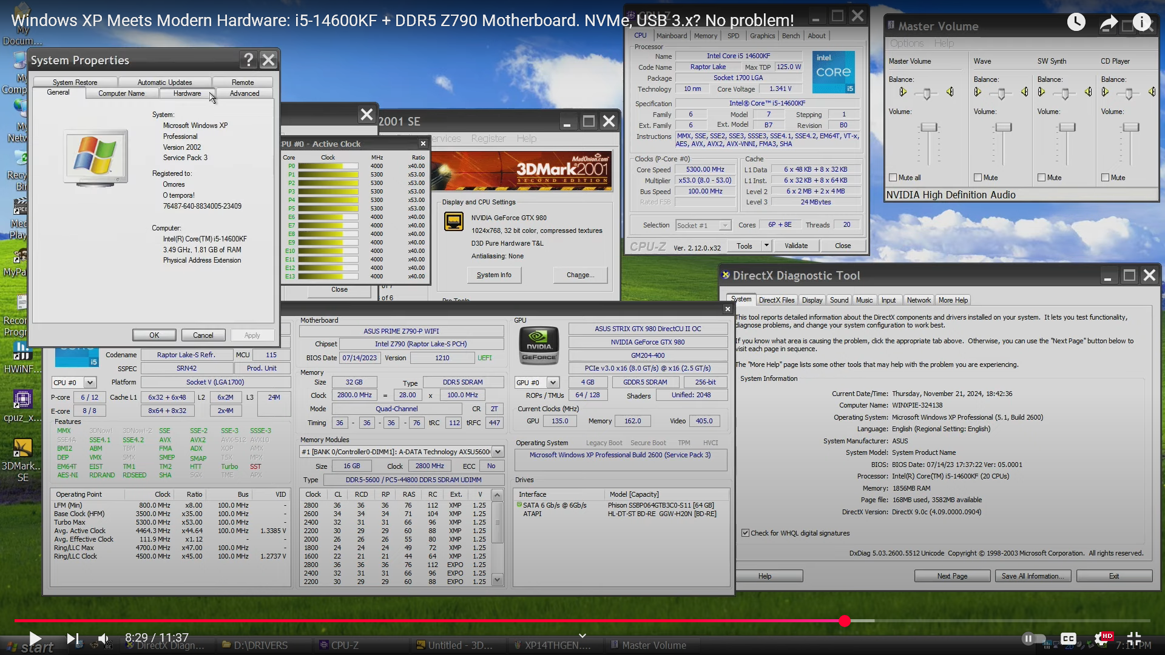Check Mute under Wave
The height and width of the screenshot is (655, 1165).
(x=978, y=178)
